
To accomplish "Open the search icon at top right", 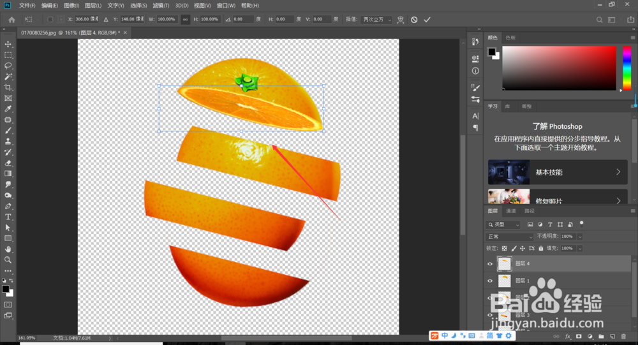I will pos(599,20).
